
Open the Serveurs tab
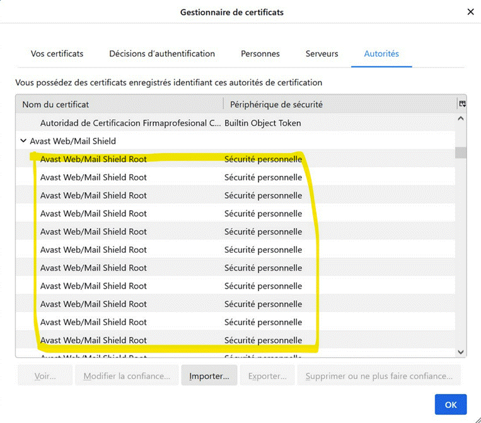pyautogui.click(x=322, y=54)
